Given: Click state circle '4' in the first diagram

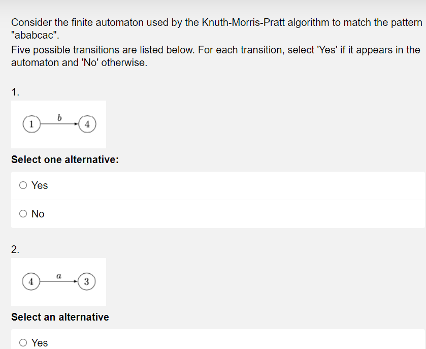Looking at the screenshot, I should [x=87, y=123].
